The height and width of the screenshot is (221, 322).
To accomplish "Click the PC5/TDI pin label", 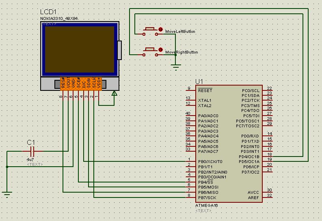I will coord(251,116).
